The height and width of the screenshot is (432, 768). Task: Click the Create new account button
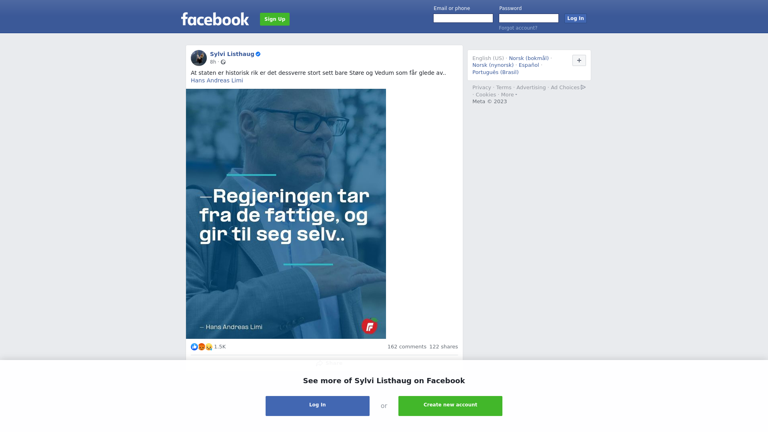tap(450, 406)
